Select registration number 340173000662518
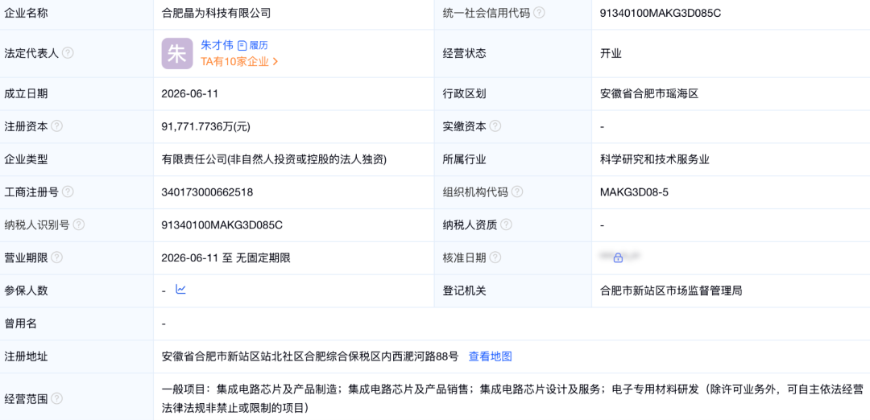This screenshot has width=870, height=420. [208, 191]
